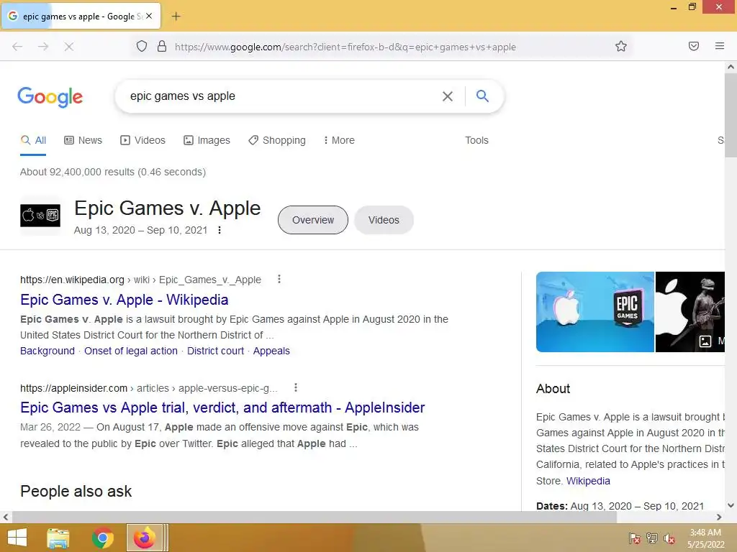
Task: Open the Firefox hamburger menu
Action: (x=720, y=46)
